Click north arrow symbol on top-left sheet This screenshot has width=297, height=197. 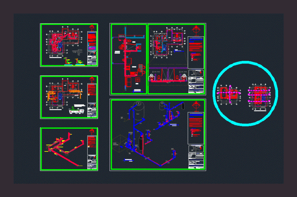coord(92,28)
